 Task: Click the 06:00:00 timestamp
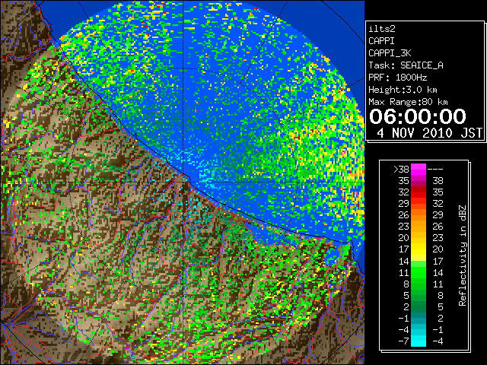click(x=418, y=116)
